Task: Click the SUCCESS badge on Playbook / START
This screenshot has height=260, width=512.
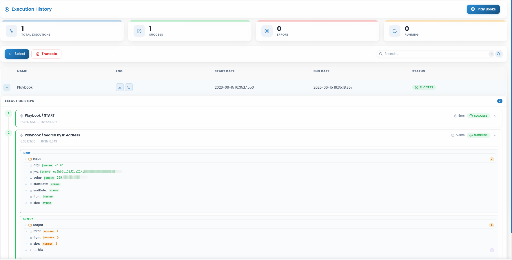Action: click(x=478, y=116)
